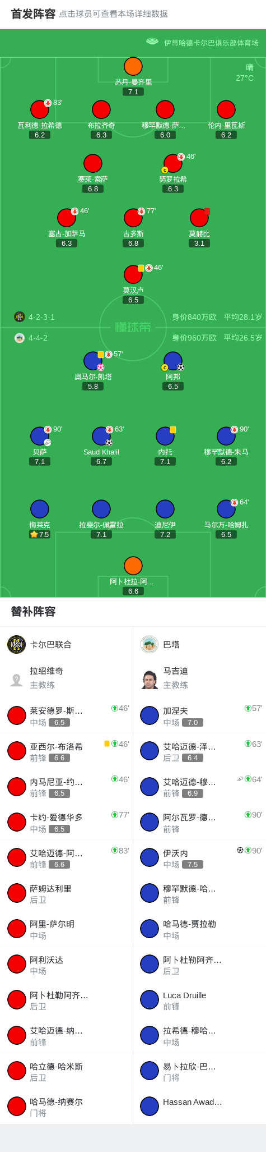The height and width of the screenshot is (1152, 266).
Task: Open coach 拉绍维奇's placeholder avatar
Action: coord(17,680)
